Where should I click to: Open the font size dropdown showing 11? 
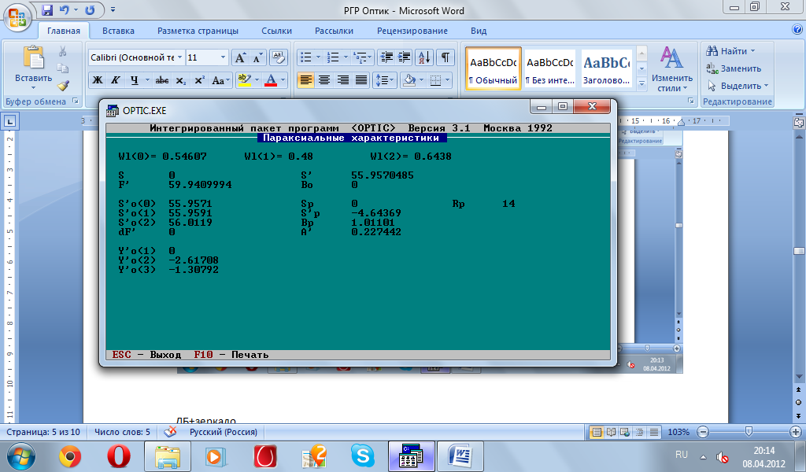pos(223,57)
